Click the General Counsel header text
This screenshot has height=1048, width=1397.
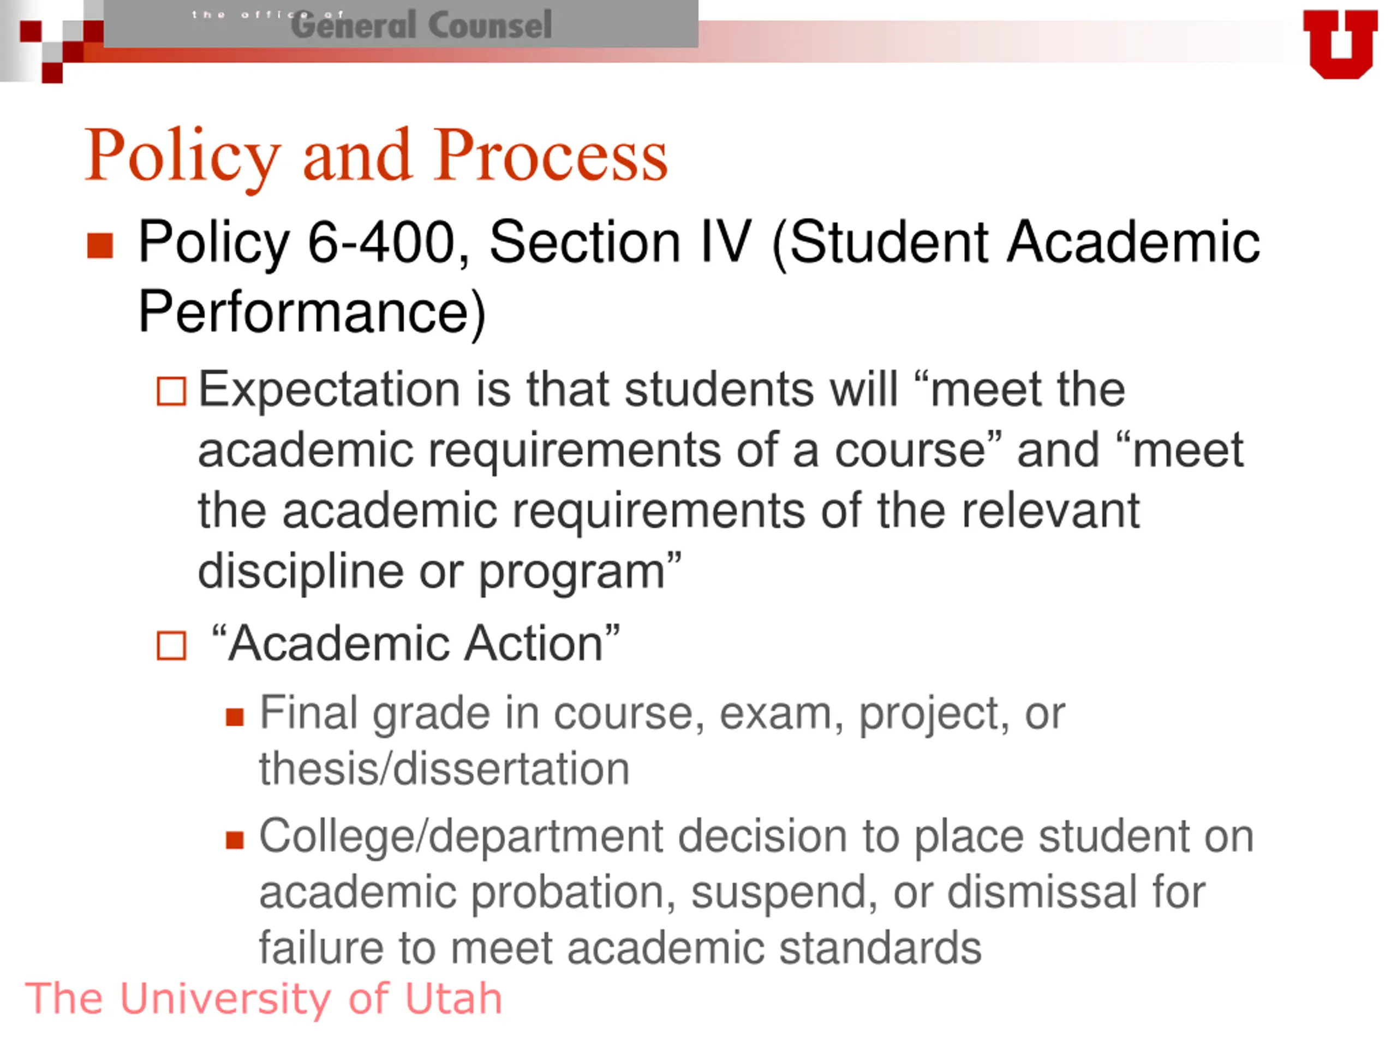point(421,26)
